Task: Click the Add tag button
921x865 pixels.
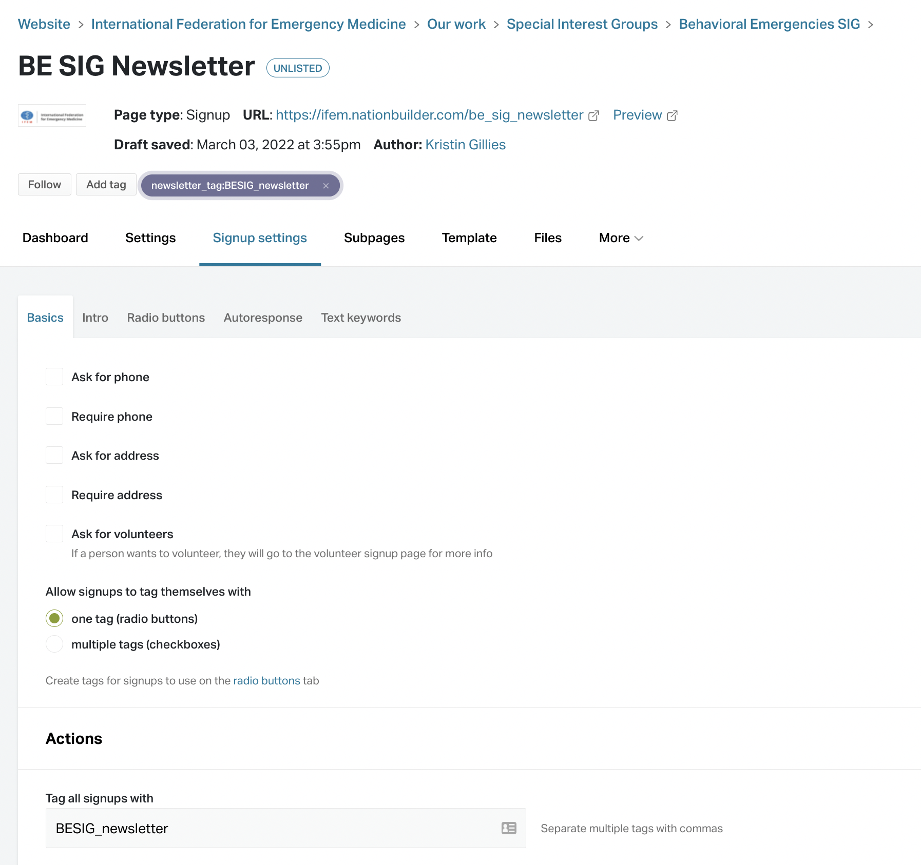Action: (x=106, y=185)
